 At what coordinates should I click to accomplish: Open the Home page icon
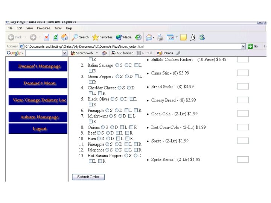click(65, 37)
